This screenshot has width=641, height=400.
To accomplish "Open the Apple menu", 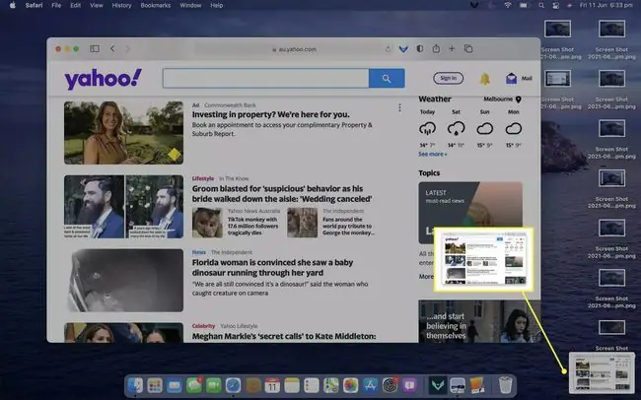I will pyautogui.click(x=12, y=5).
